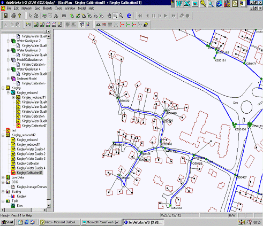
Task: Select the arrow pointer tool
Action: click(x=30, y=15)
